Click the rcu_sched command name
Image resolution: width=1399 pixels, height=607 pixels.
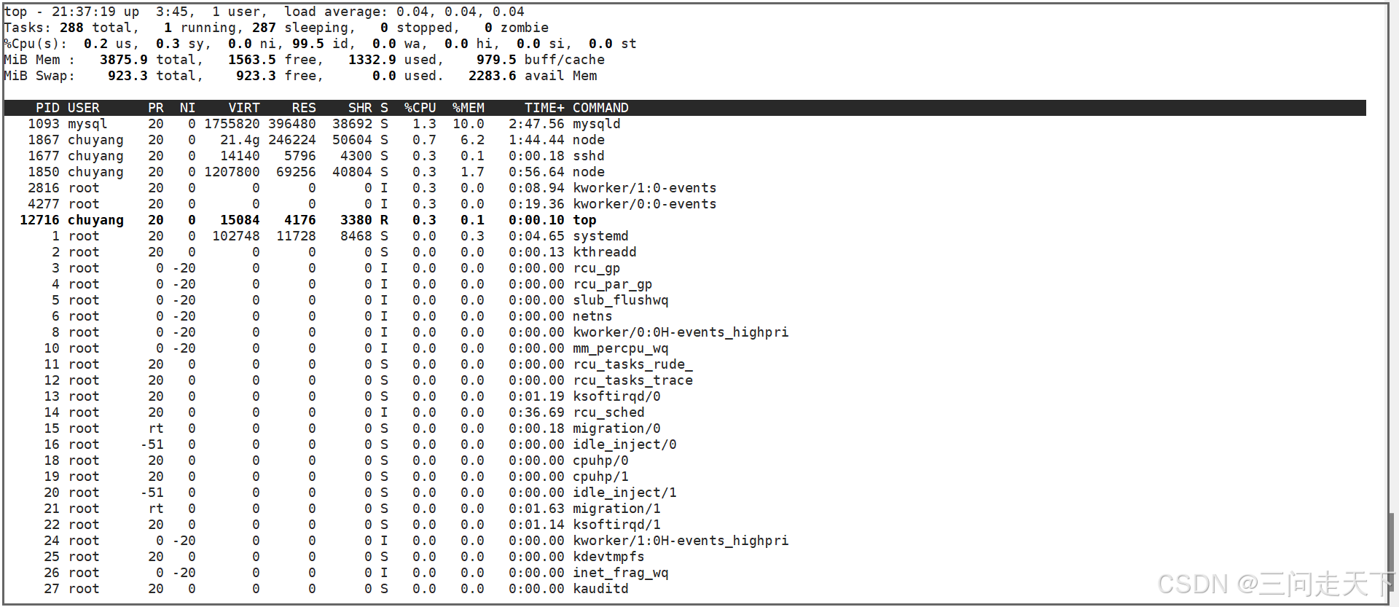click(608, 412)
